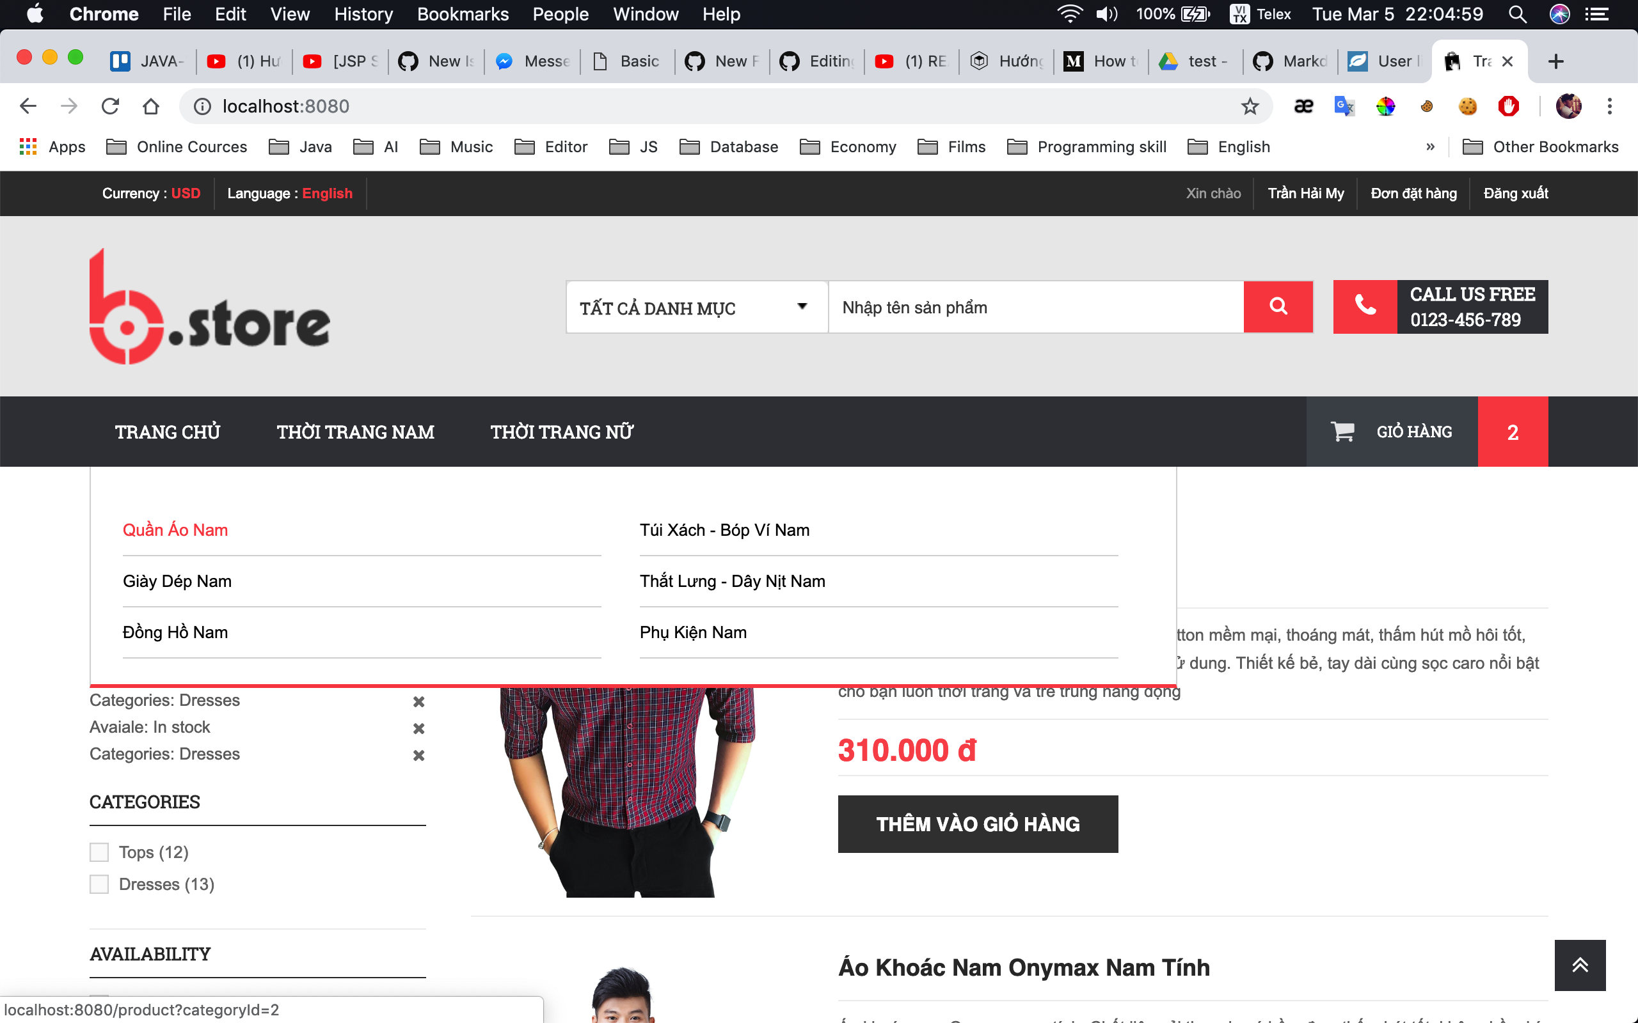Click the b.store logo
Screen dimensions: 1638x1023
[x=209, y=306]
